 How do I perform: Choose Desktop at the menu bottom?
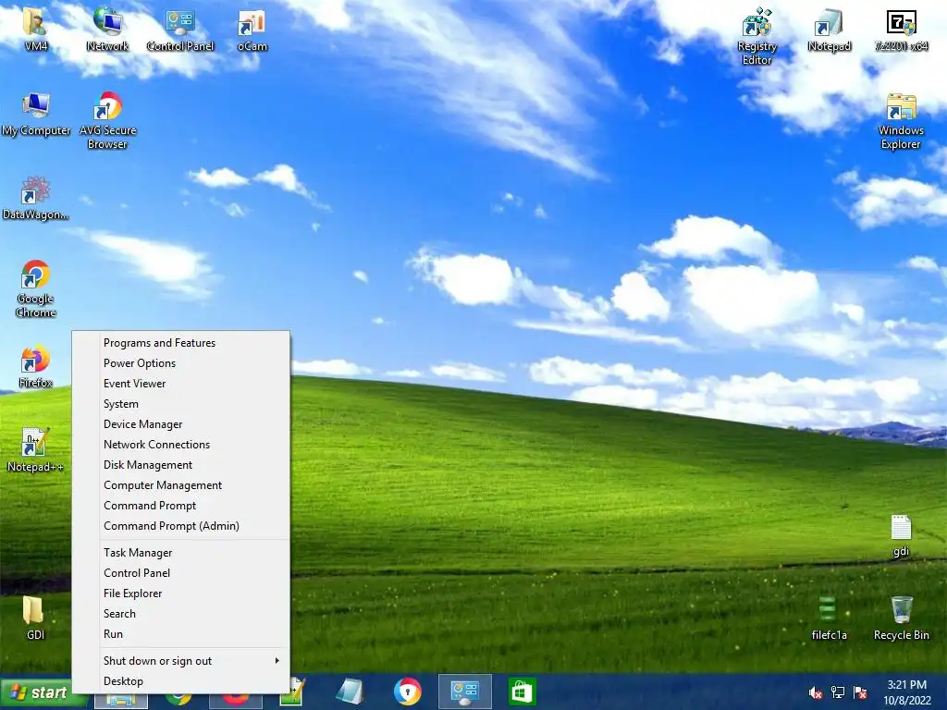180,681
